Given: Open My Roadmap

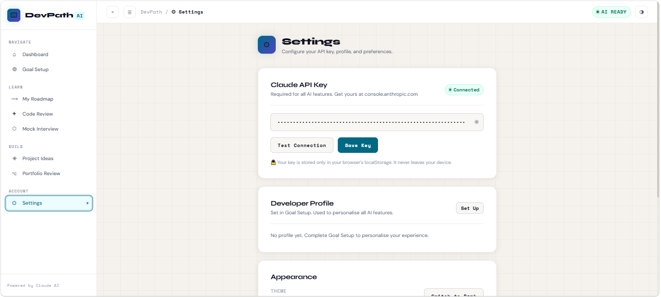Looking at the screenshot, I should 48,99.
